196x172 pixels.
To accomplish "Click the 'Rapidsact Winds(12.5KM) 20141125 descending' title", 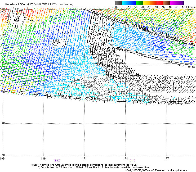I will [39, 4].
